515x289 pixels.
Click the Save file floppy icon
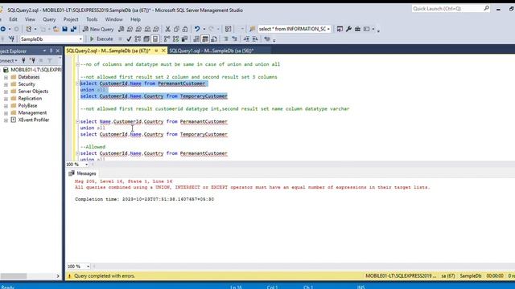[x=64, y=29]
